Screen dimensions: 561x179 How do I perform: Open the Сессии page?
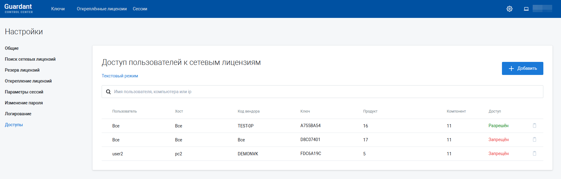tap(140, 9)
